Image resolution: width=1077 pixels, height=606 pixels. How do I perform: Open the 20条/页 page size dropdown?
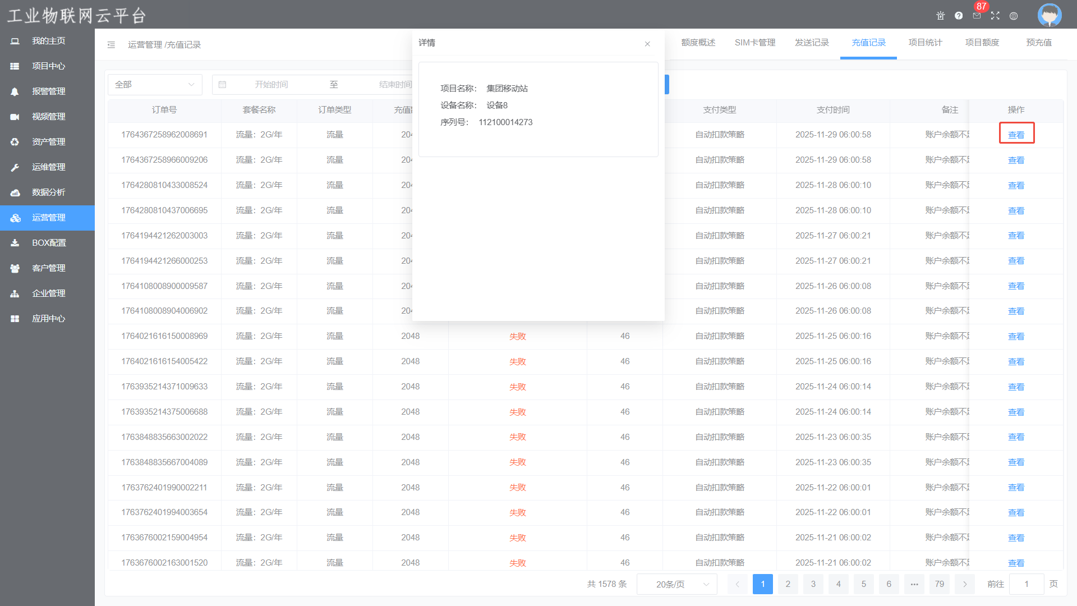click(x=677, y=584)
